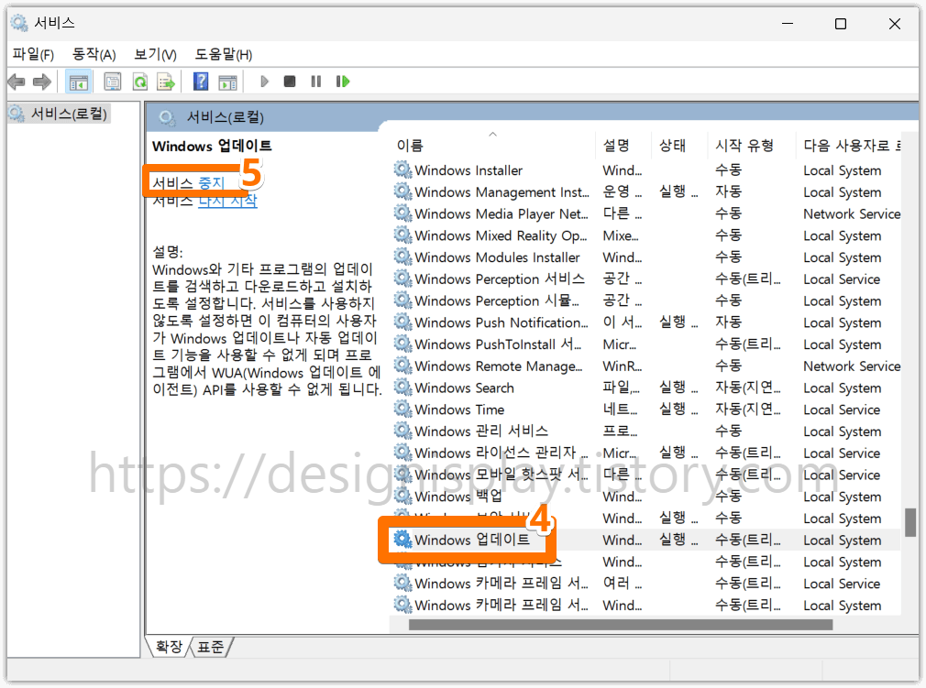Select the Windows Remote Manage... gear icon
The height and width of the screenshot is (688, 926).
tap(402, 366)
